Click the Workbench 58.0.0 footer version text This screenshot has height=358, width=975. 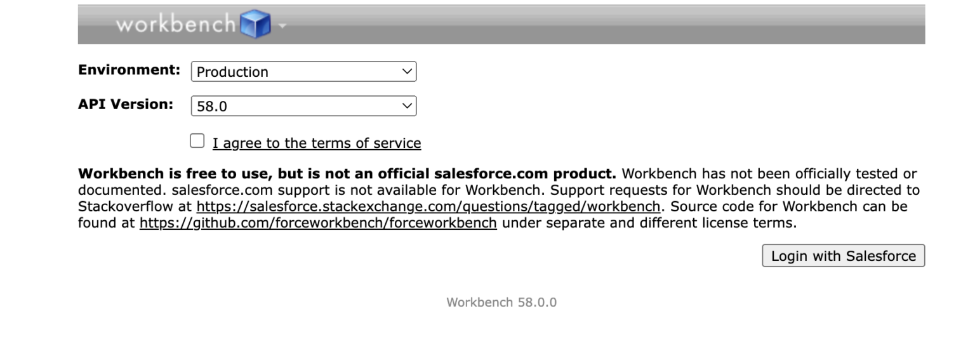501,302
